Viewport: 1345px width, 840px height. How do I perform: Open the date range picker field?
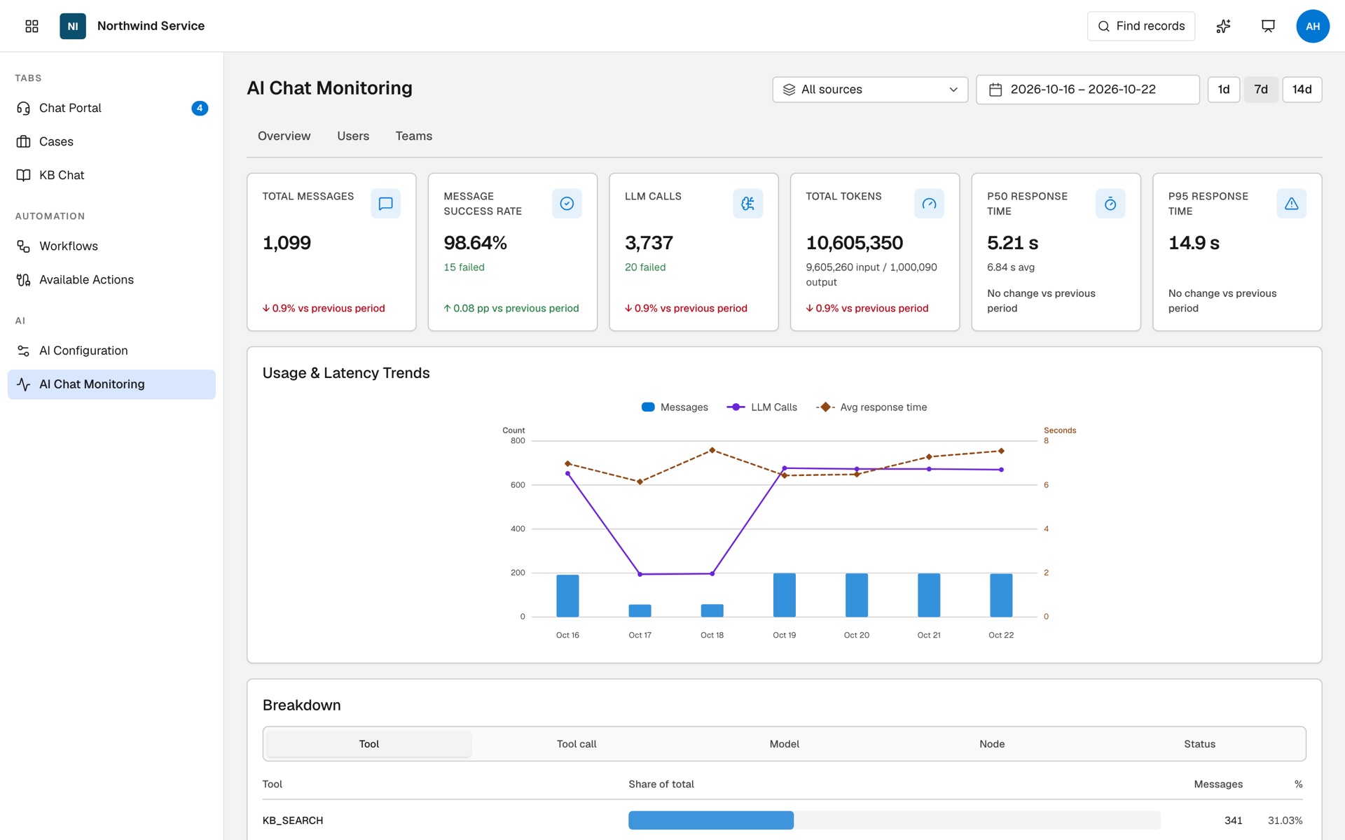coord(1087,90)
